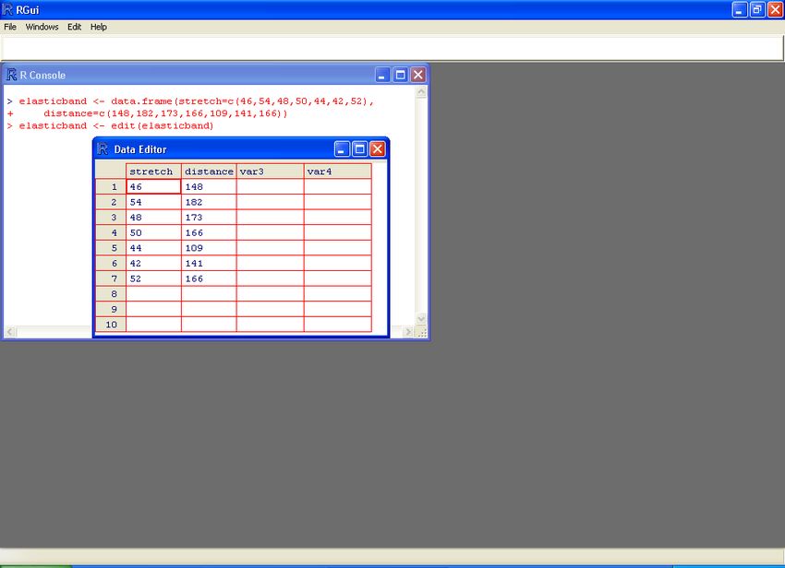Click the var4 column header
This screenshot has width=785, height=568.
click(337, 172)
